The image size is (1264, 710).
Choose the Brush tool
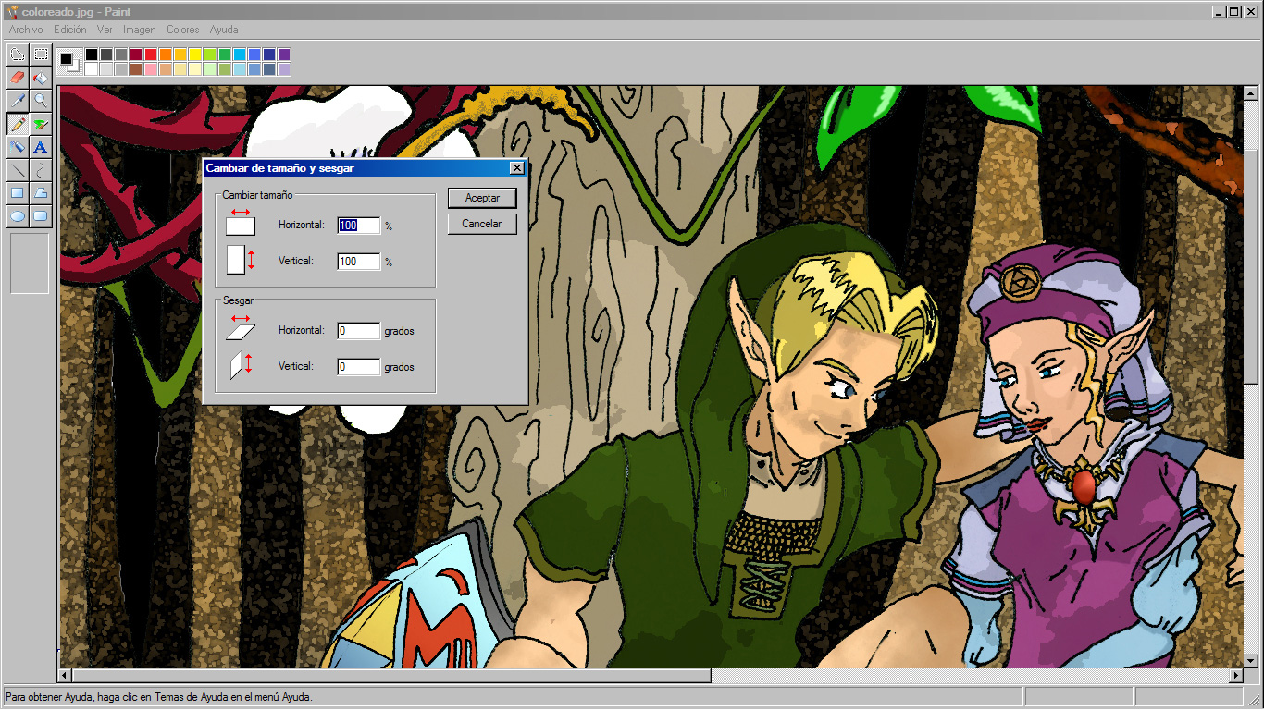41,124
